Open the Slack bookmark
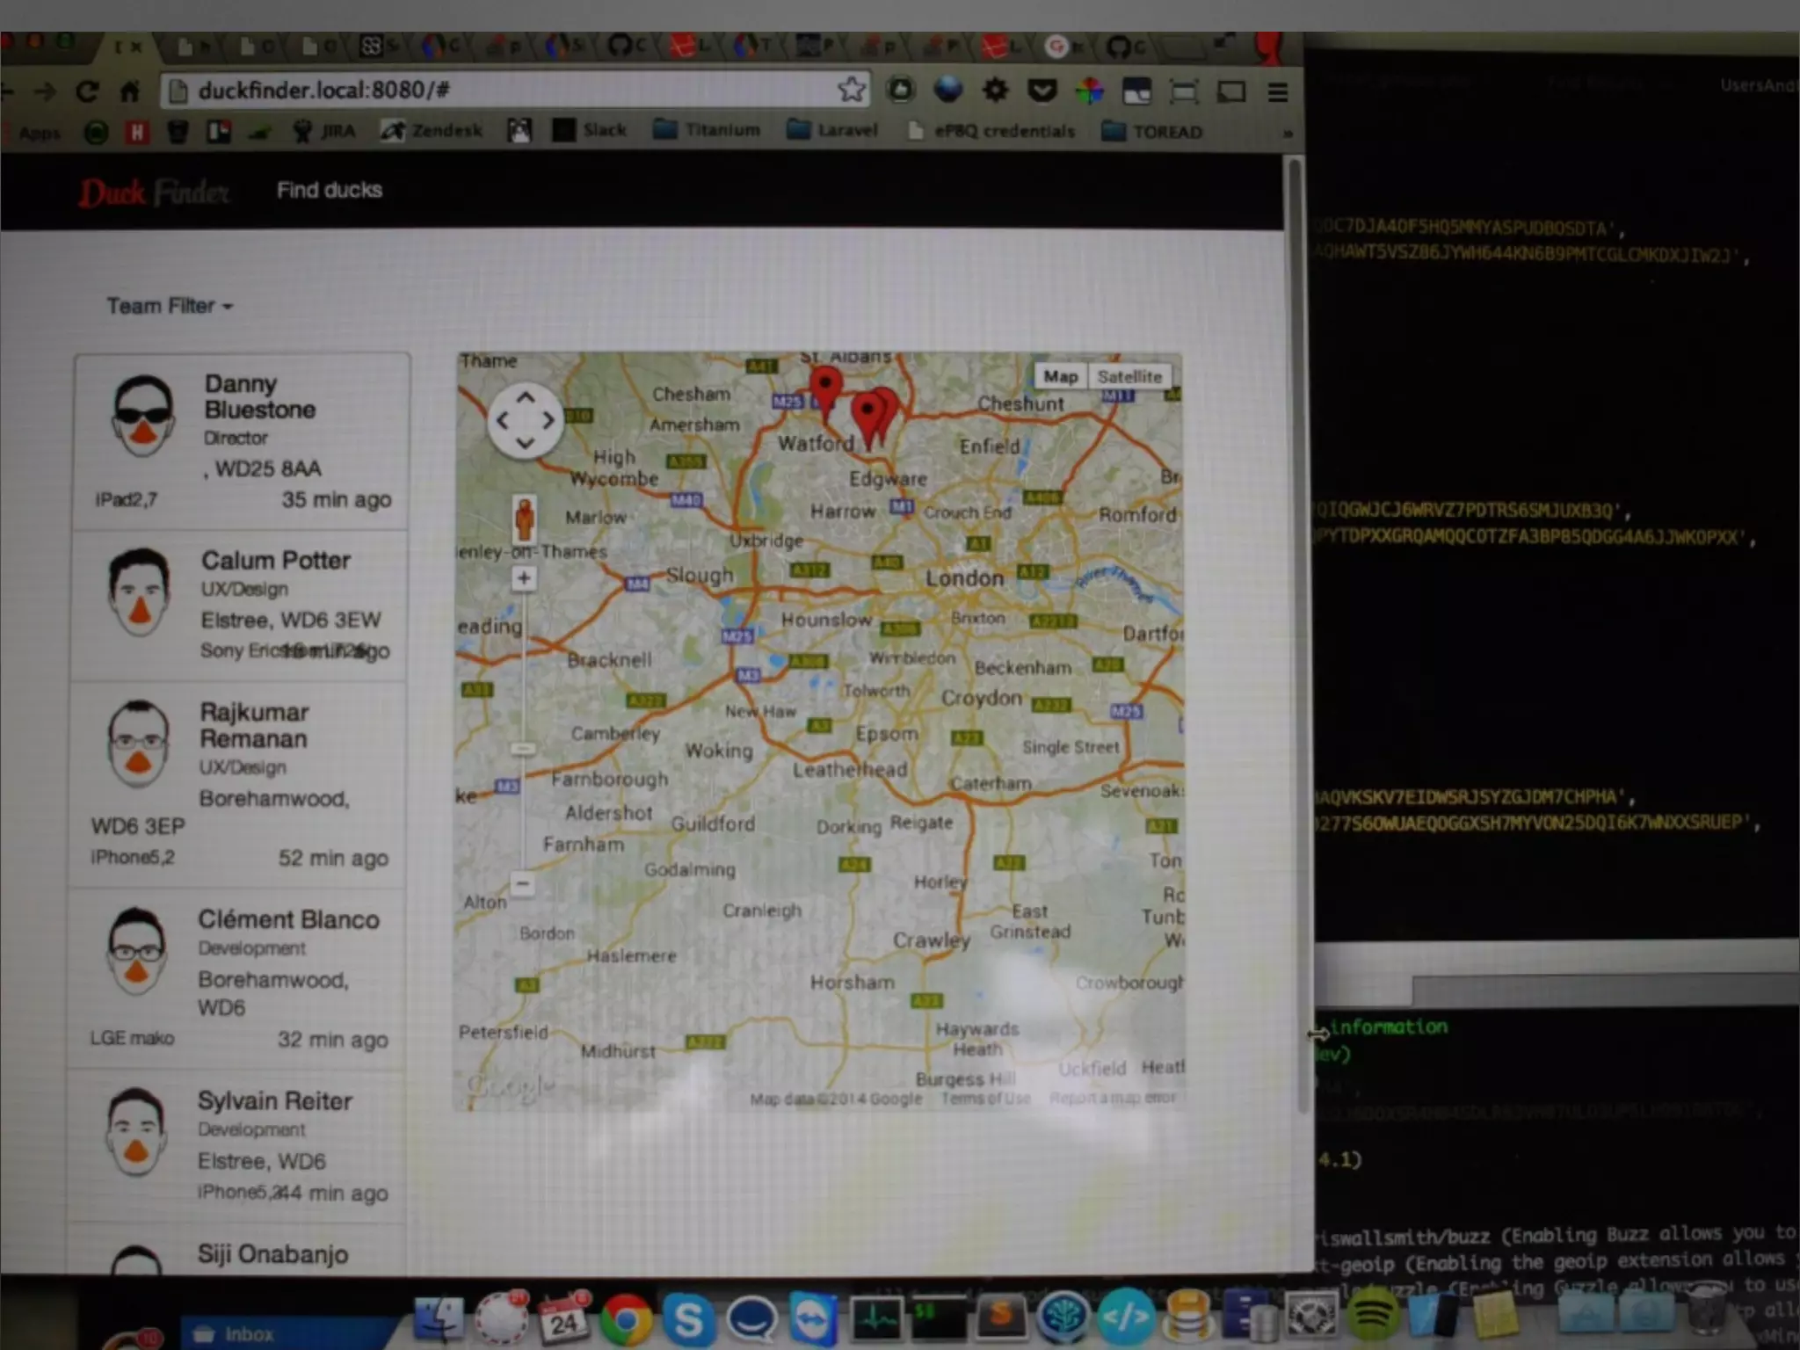1800x1350 pixels. tap(590, 130)
